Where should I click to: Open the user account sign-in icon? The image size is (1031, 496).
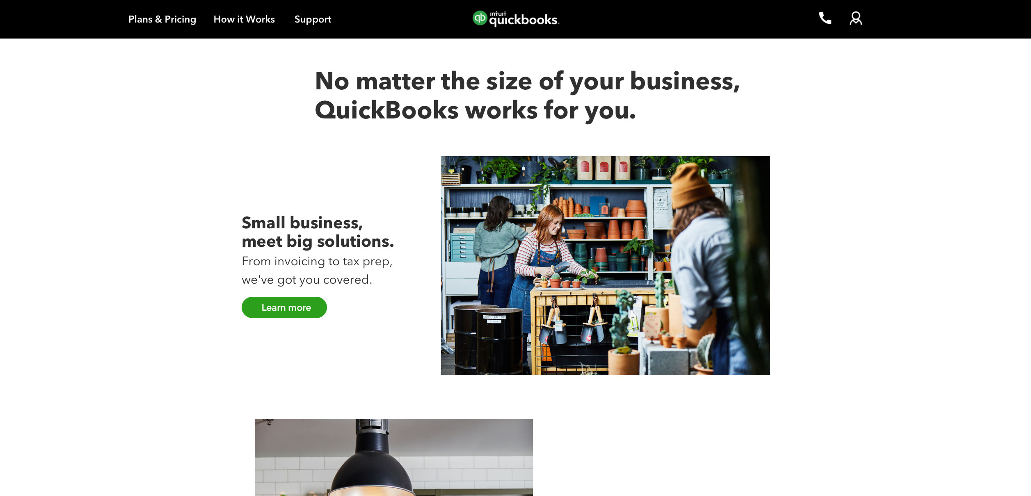coord(856,18)
